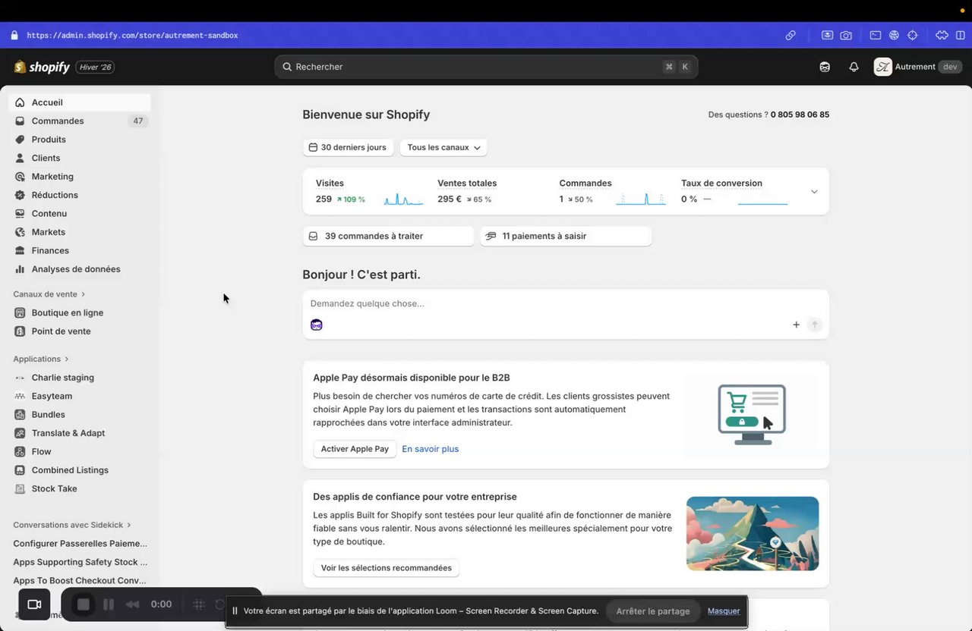Click the link icon in the browser toolbar

point(791,35)
